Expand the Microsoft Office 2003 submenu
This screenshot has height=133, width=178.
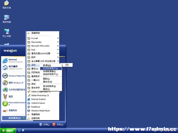(43, 46)
